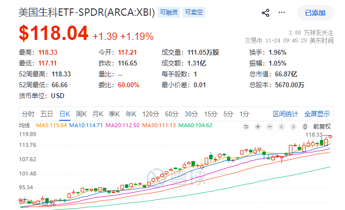
Task: Click the 振幅 1.05% value
Action: [278, 63]
